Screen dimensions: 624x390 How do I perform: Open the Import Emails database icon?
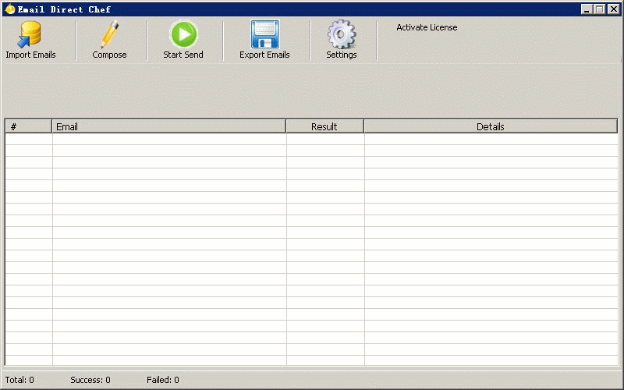pyautogui.click(x=30, y=34)
